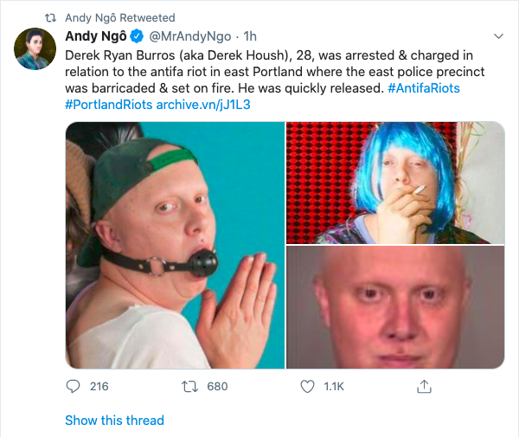Open the share upload icon
This screenshot has height=437, width=519.
click(x=424, y=386)
